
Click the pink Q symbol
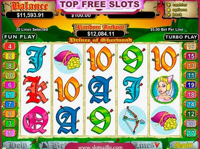tap(36, 120)
